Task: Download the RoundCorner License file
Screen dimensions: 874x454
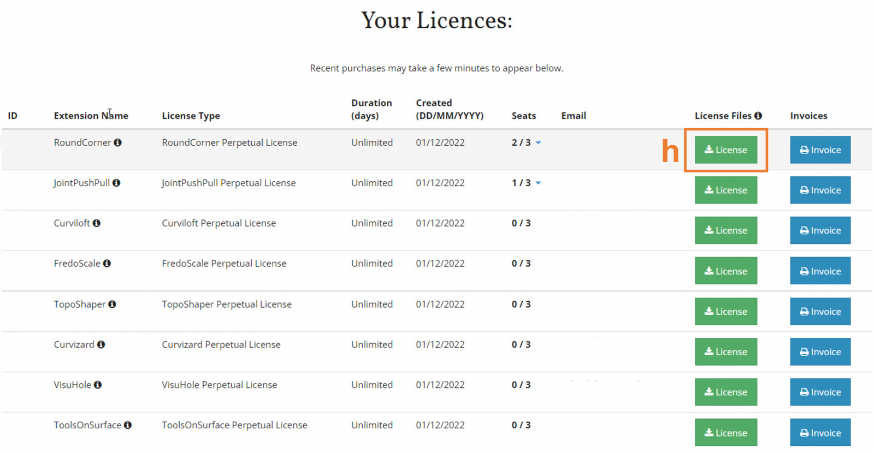Action: pos(726,150)
